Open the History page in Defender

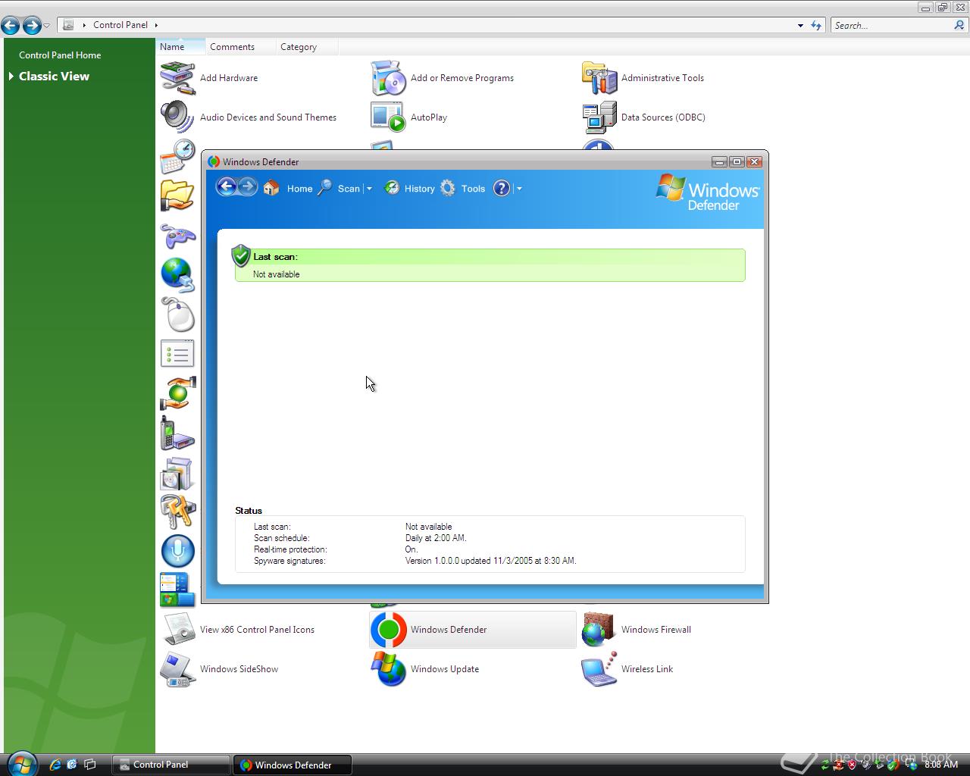pyautogui.click(x=409, y=188)
